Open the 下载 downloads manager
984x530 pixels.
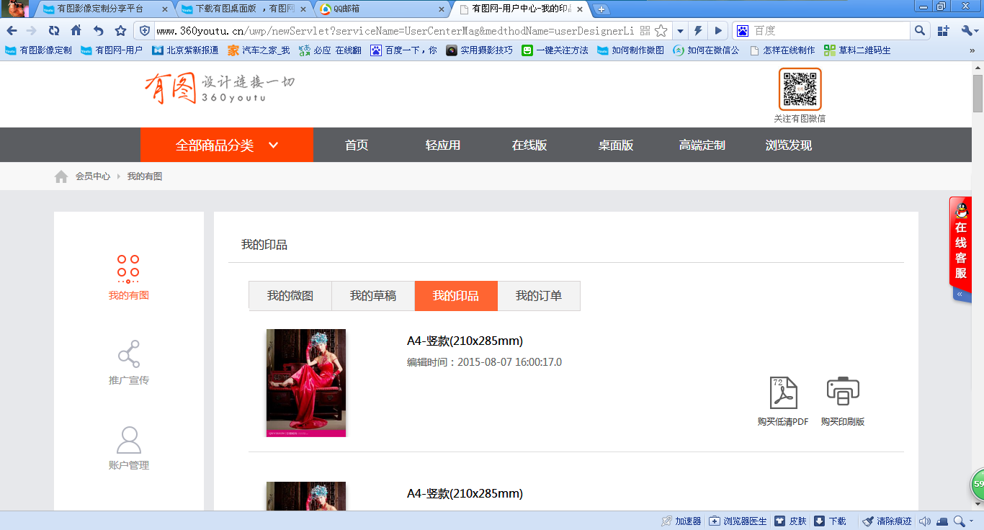point(830,521)
